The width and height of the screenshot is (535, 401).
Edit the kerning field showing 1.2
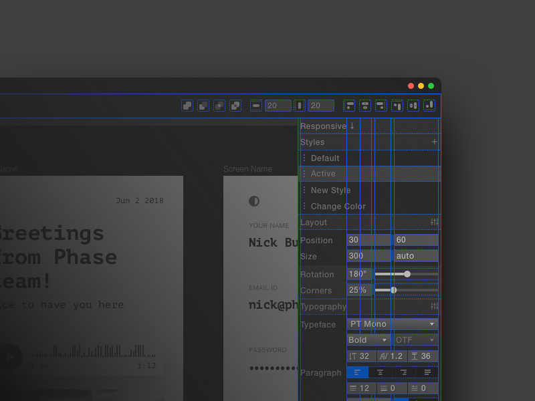392,356
